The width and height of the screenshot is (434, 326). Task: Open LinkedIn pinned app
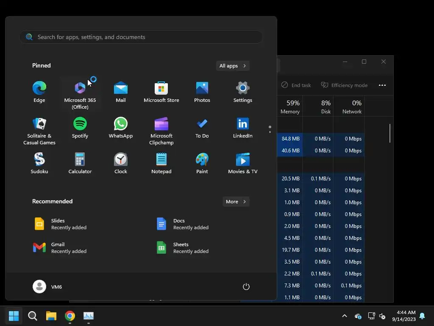(x=243, y=128)
